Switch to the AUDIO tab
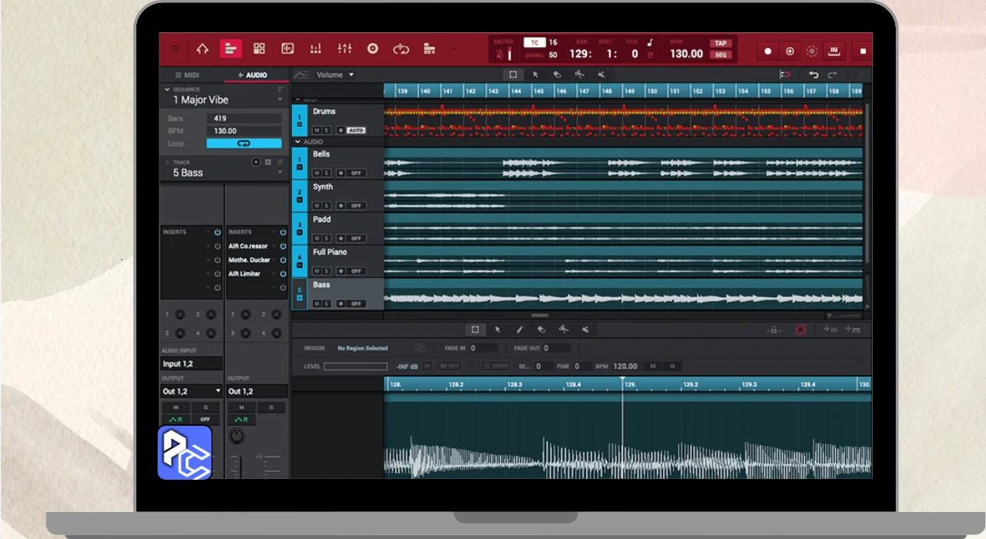Screen dimensions: 986x539 [x=253, y=75]
